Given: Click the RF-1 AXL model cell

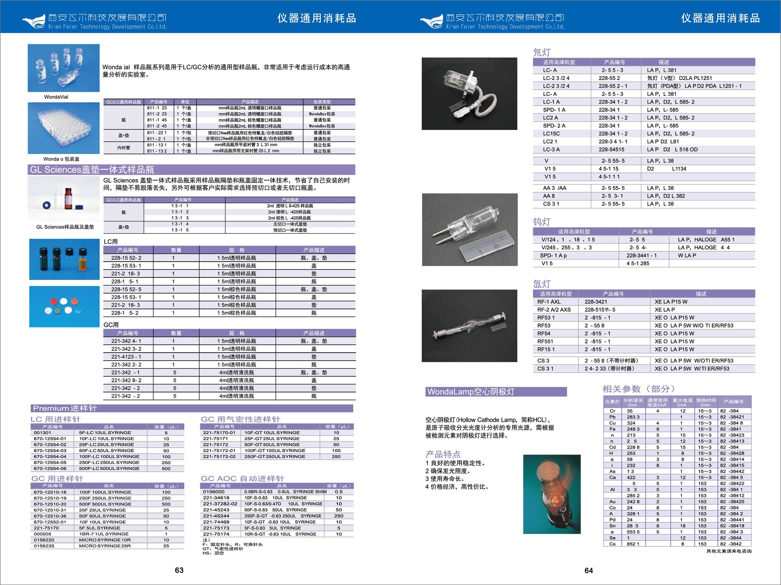Looking at the screenshot, I should 549,302.
